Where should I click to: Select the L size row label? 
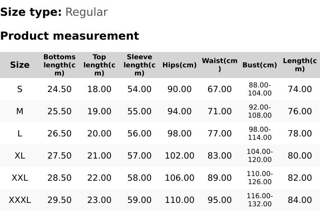point(20,133)
